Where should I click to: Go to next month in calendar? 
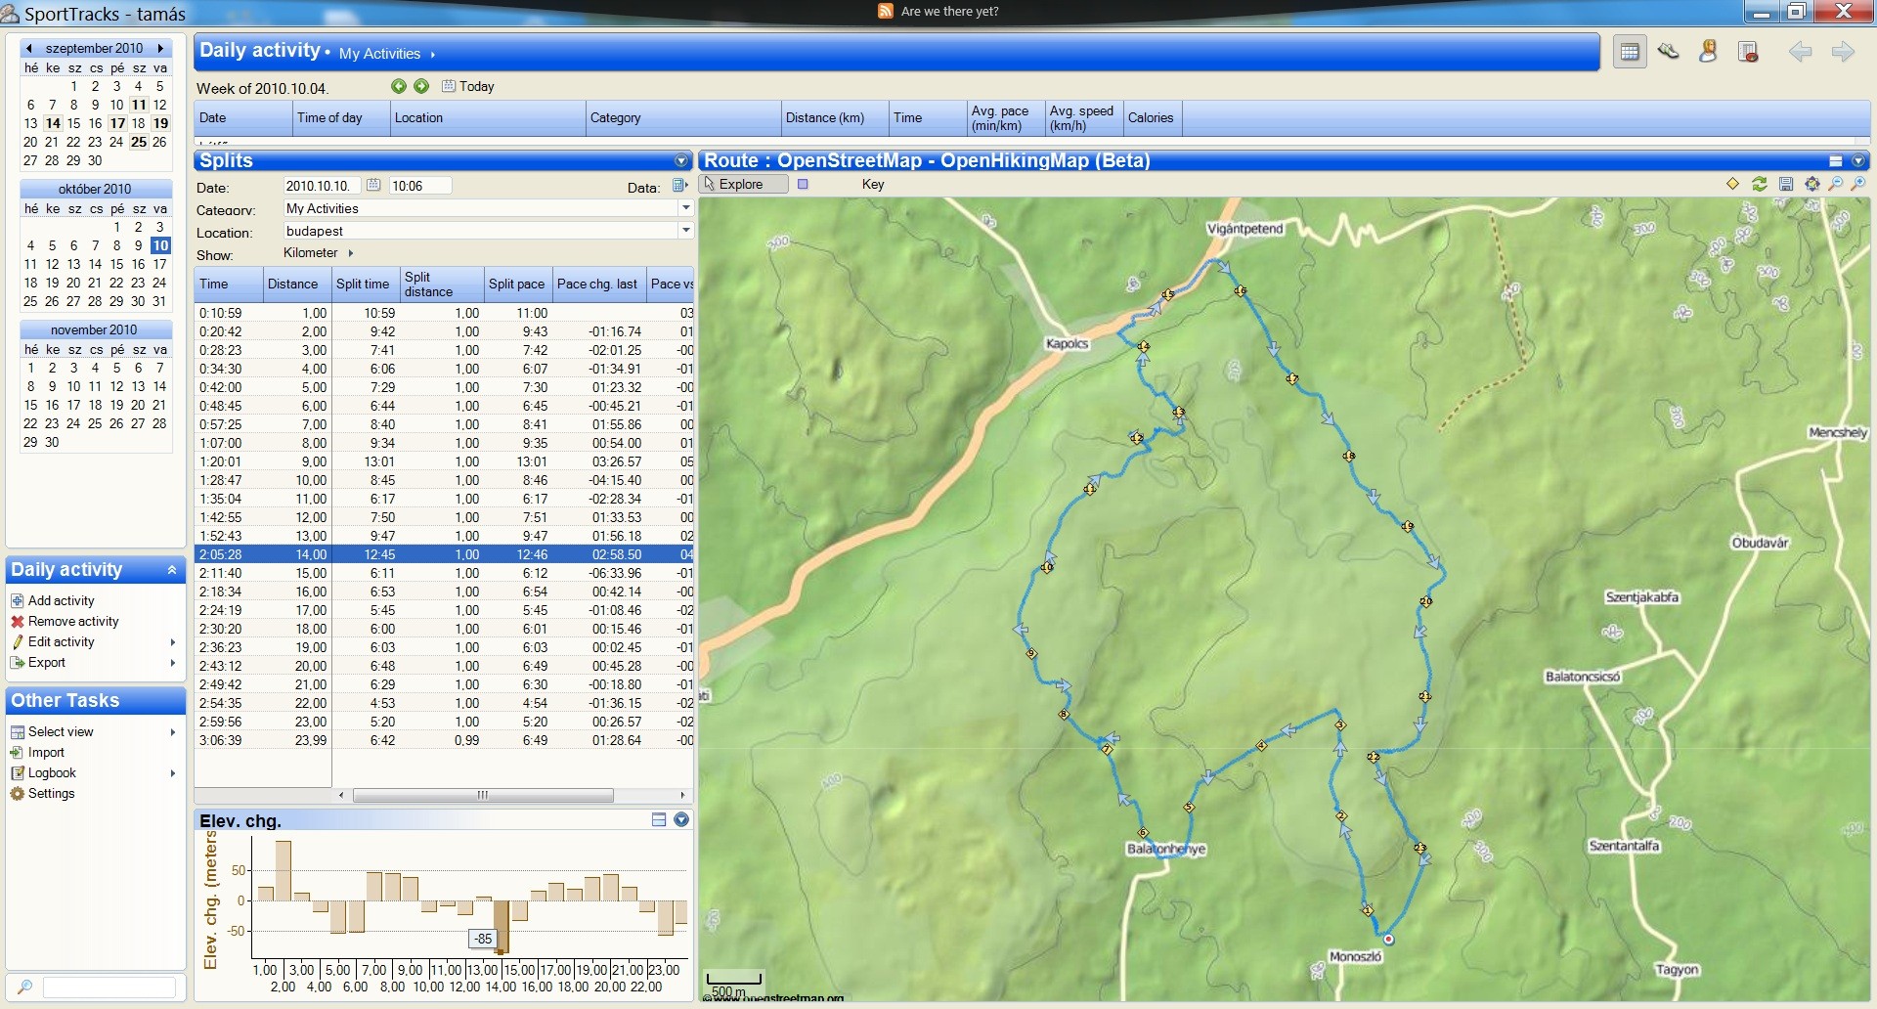click(160, 48)
